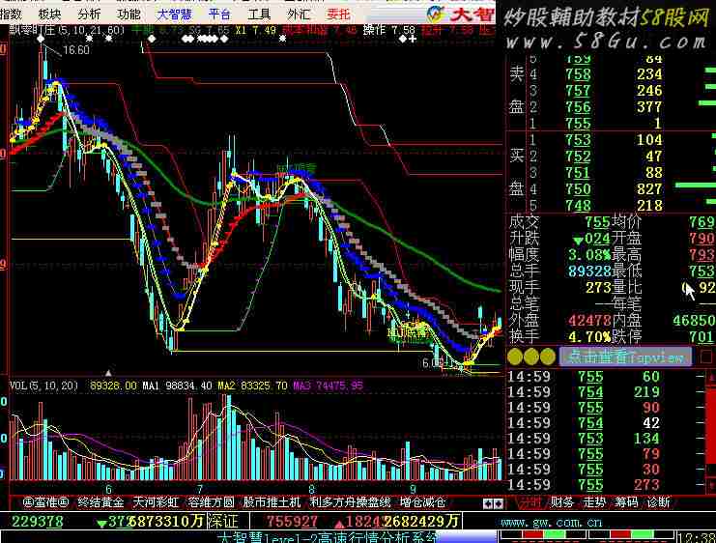This screenshot has height=543, width=716.
Task: Click the 3.08% change percentage value
Action: pos(589,255)
